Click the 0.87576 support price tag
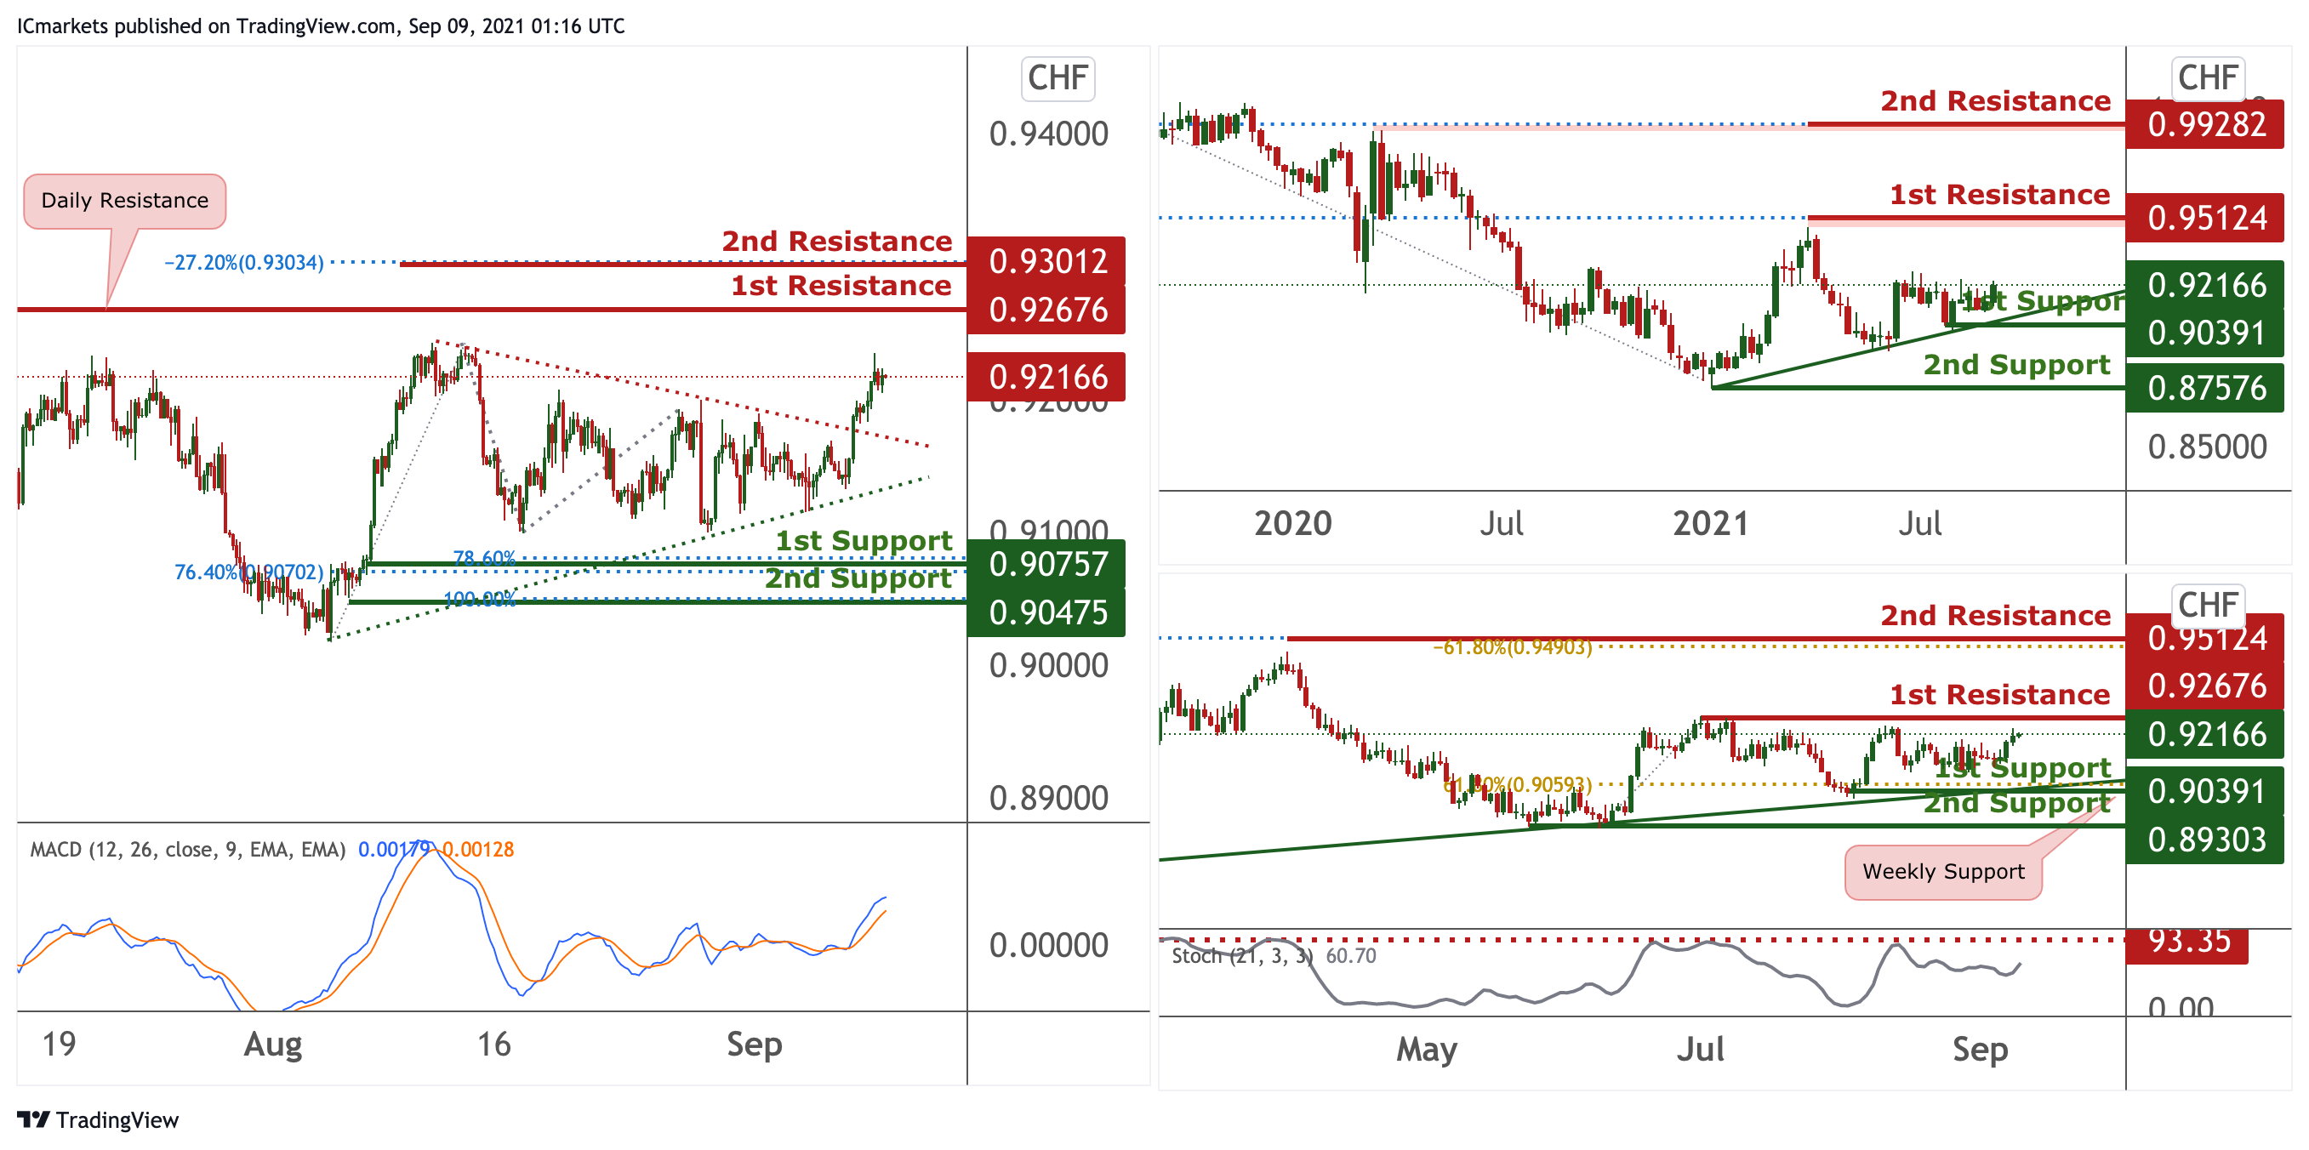Viewport: 2309px width, 1150px height. click(2205, 388)
